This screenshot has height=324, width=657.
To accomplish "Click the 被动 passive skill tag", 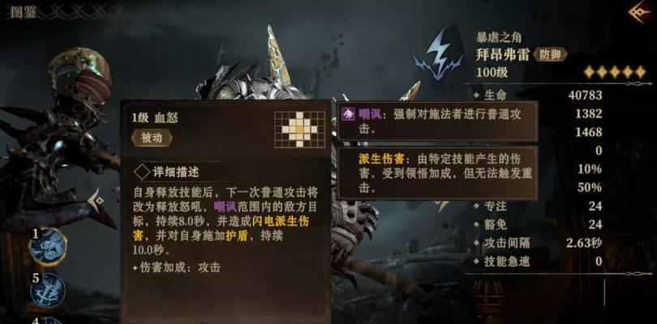I will point(152,139).
